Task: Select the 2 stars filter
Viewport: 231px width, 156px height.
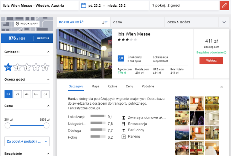Action: point(17,67)
